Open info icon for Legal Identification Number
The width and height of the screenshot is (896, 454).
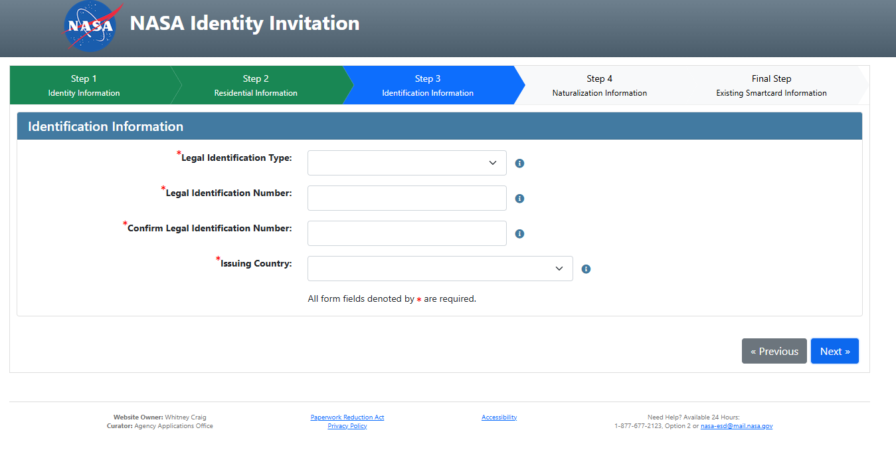(520, 199)
